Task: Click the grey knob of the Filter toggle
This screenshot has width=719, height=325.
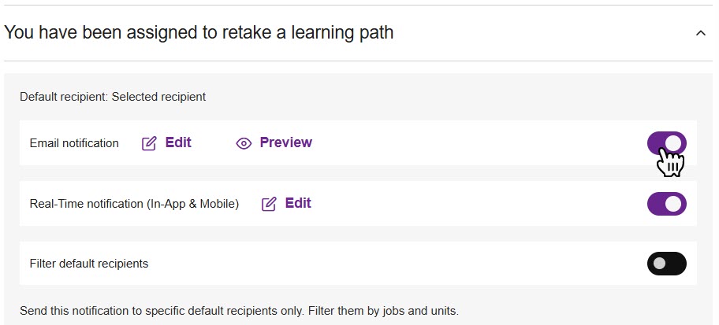Action: click(659, 264)
